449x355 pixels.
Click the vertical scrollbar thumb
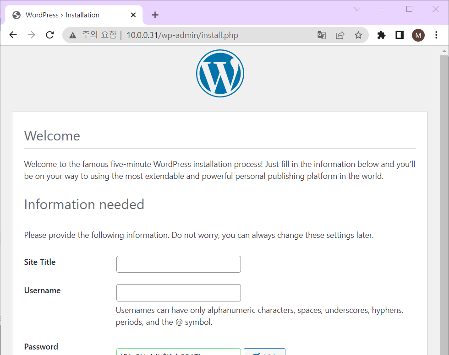(x=444, y=205)
